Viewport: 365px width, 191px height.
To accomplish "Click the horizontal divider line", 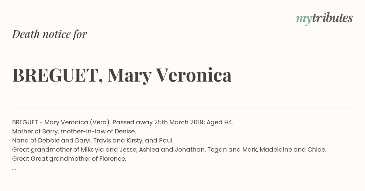I will [x=182, y=108].
